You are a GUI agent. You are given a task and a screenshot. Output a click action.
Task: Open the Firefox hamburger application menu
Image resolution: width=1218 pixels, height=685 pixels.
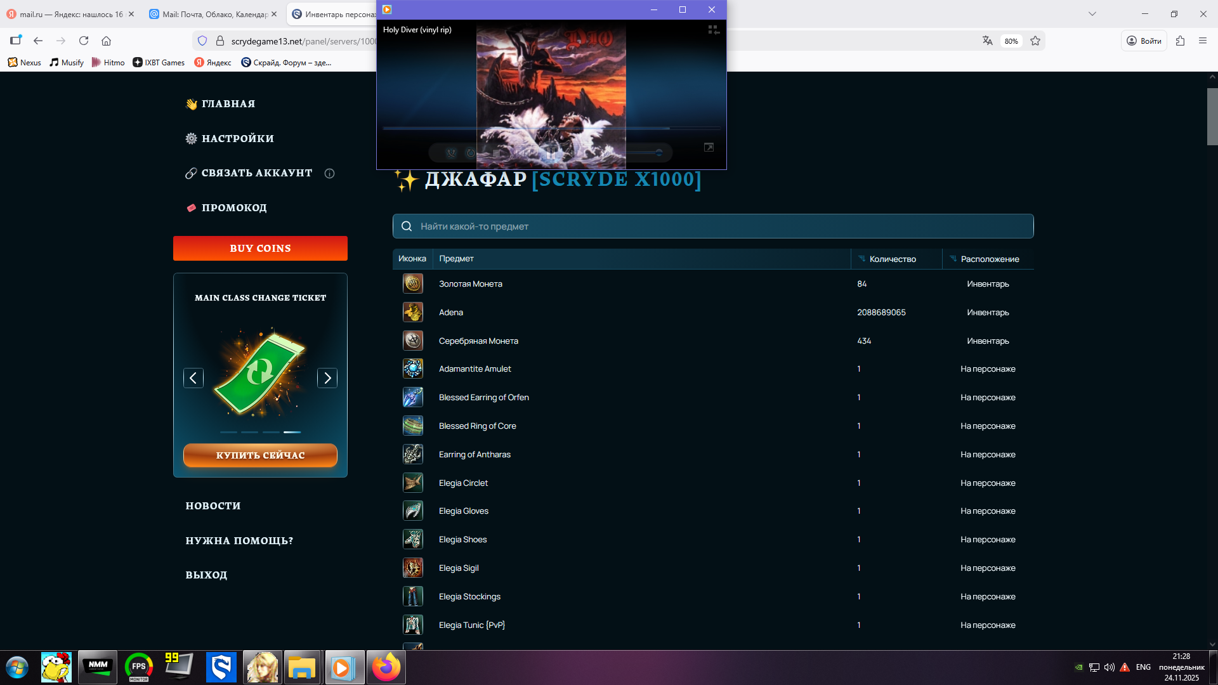(x=1202, y=41)
